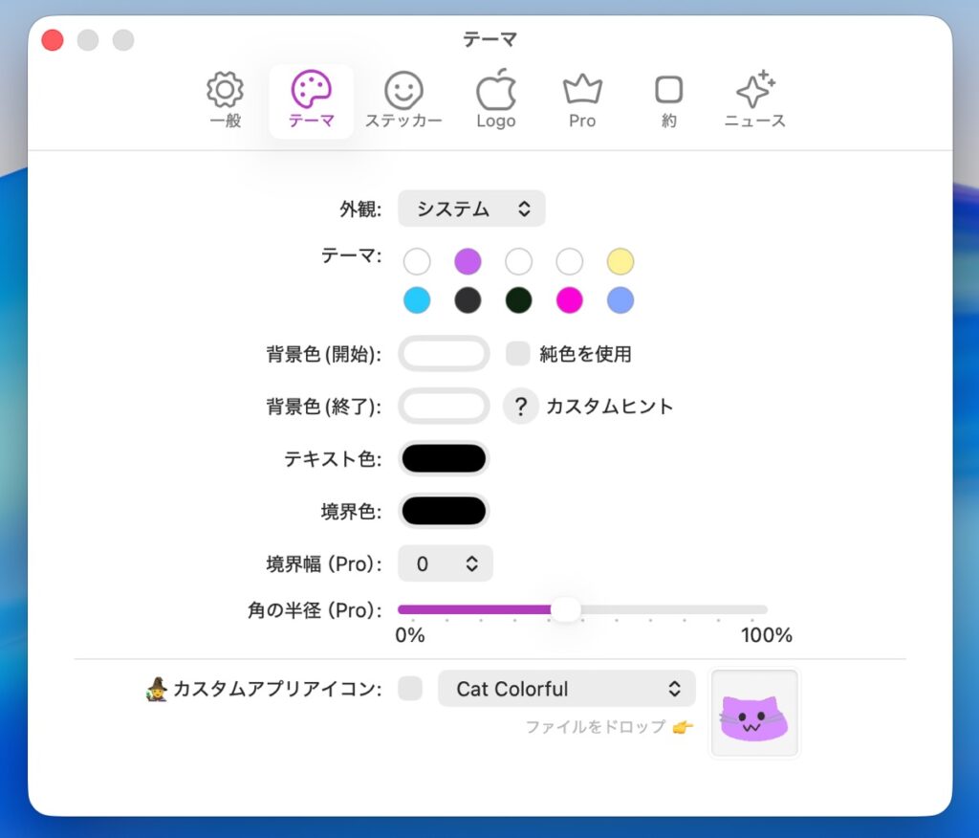Open the Pro crown icon
Image resolution: width=979 pixels, height=838 pixels.
coord(582,91)
